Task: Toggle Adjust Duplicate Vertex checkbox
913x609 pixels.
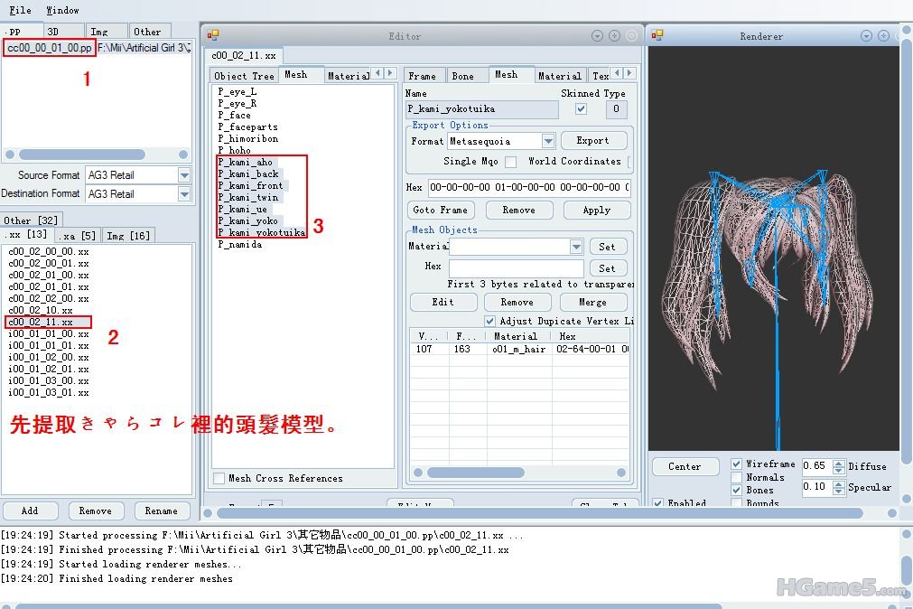Action: pos(489,321)
